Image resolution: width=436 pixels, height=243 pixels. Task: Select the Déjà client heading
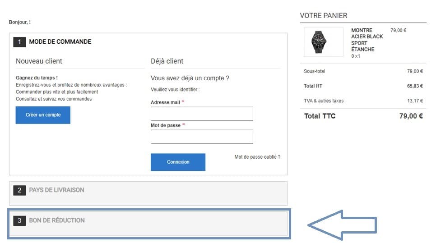coord(167,61)
